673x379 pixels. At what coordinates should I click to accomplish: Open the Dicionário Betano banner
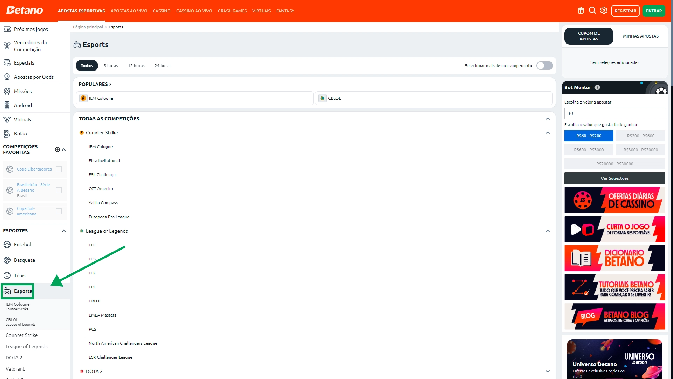[x=615, y=258]
